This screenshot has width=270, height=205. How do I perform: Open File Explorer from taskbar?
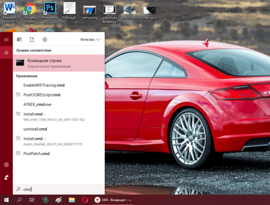pos(72,200)
